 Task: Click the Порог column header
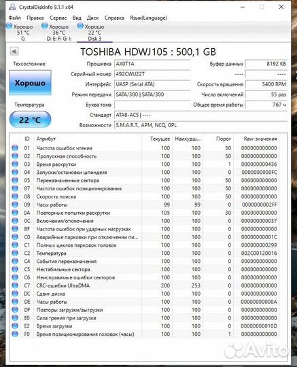tap(218, 139)
